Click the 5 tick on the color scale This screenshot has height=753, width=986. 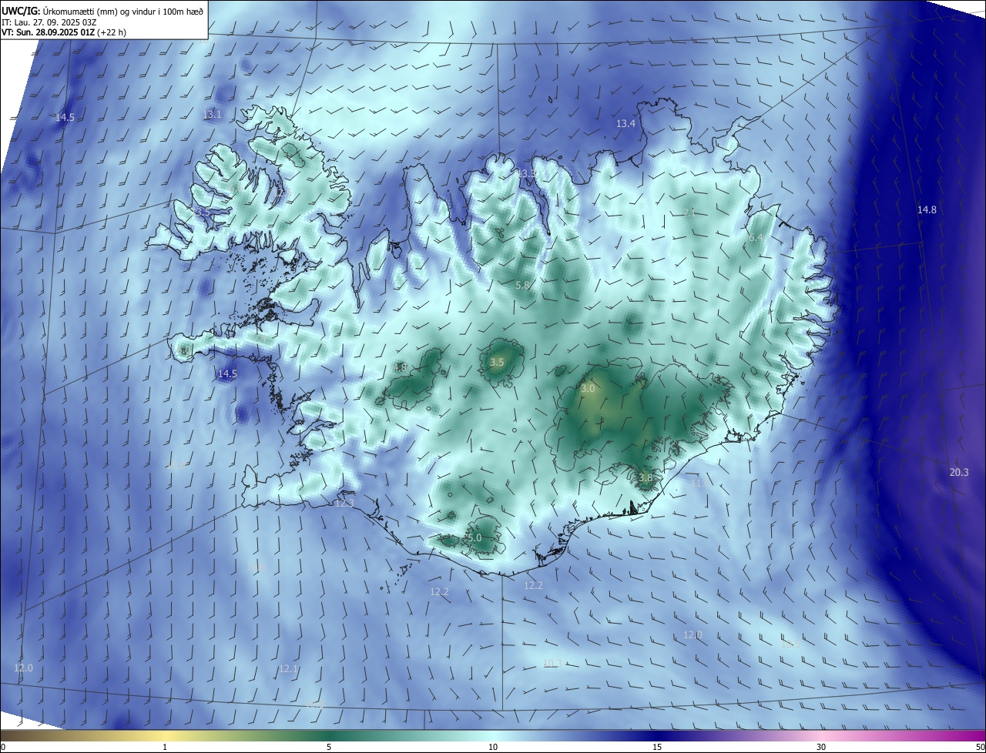[329, 747]
